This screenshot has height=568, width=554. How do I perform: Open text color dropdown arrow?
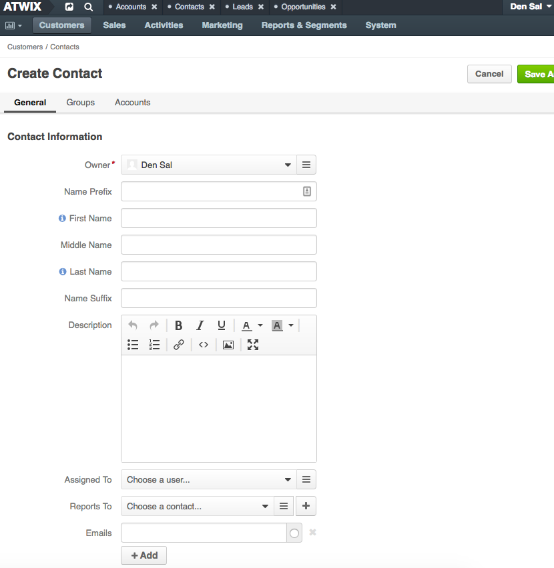pyautogui.click(x=260, y=325)
